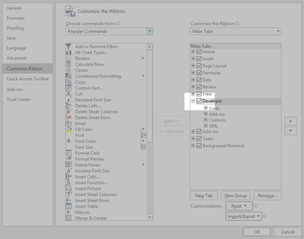
Task: Open the Quick Access Toolbar category
Action: coord(28,79)
